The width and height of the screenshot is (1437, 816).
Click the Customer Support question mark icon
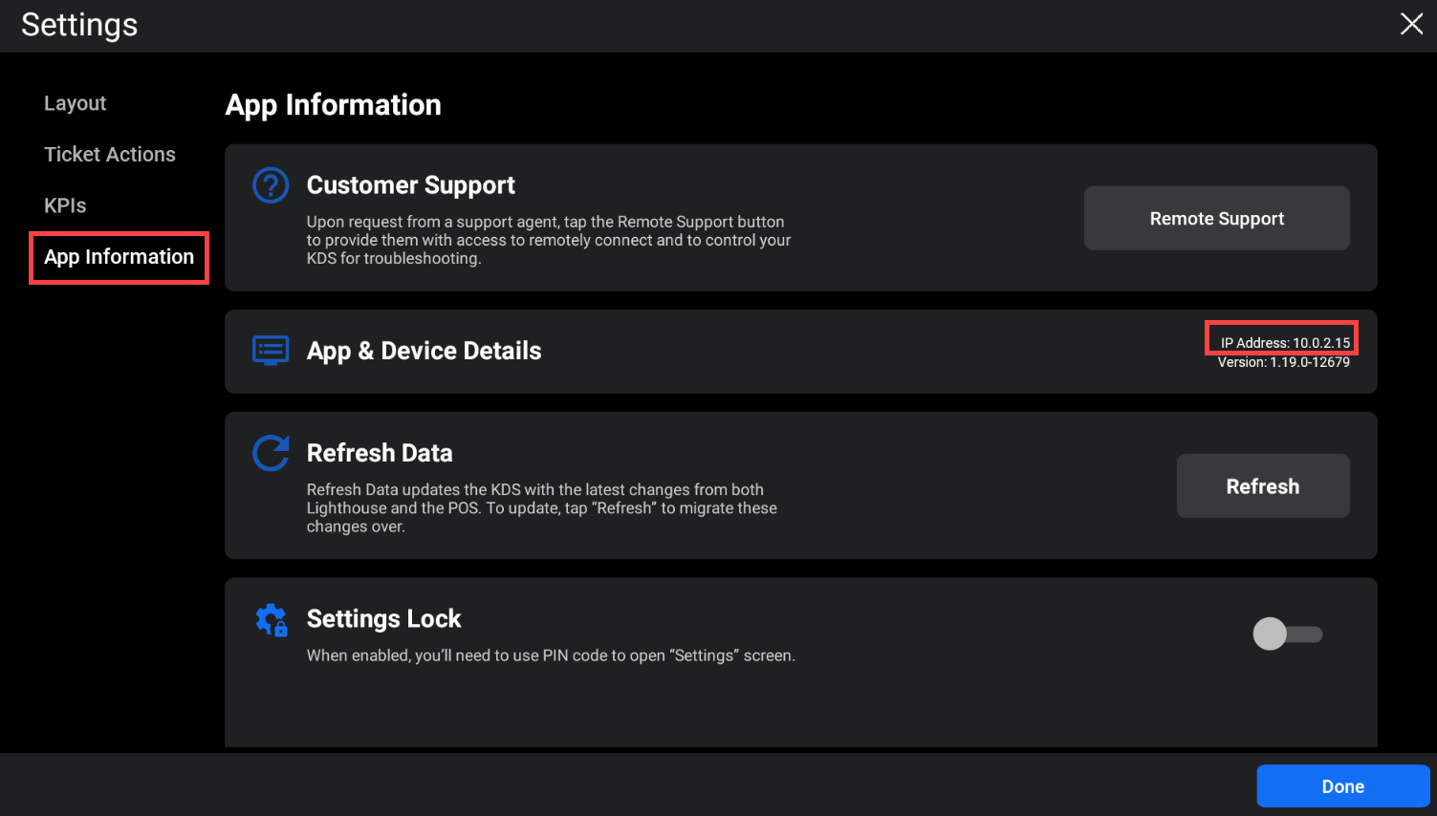[271, 184]
